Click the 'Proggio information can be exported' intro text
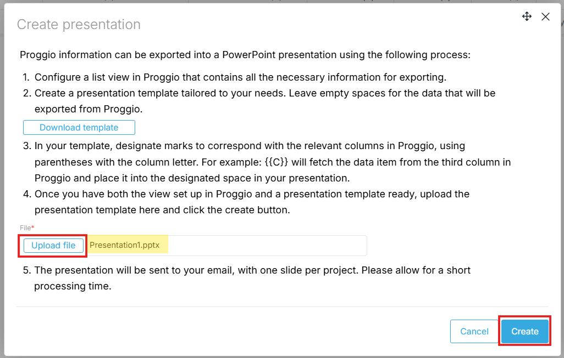 click(x=245, y=55)
